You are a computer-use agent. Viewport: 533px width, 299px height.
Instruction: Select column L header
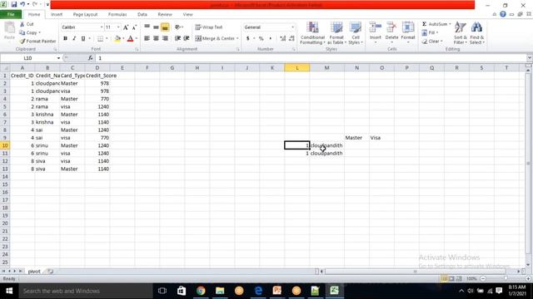(x=297, y=68)
